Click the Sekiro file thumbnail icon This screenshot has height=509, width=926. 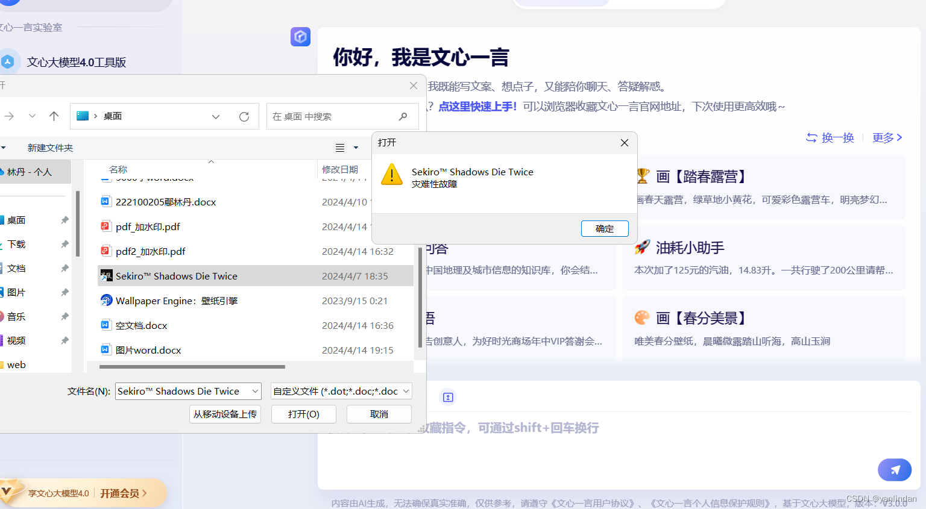pos(106,276)
